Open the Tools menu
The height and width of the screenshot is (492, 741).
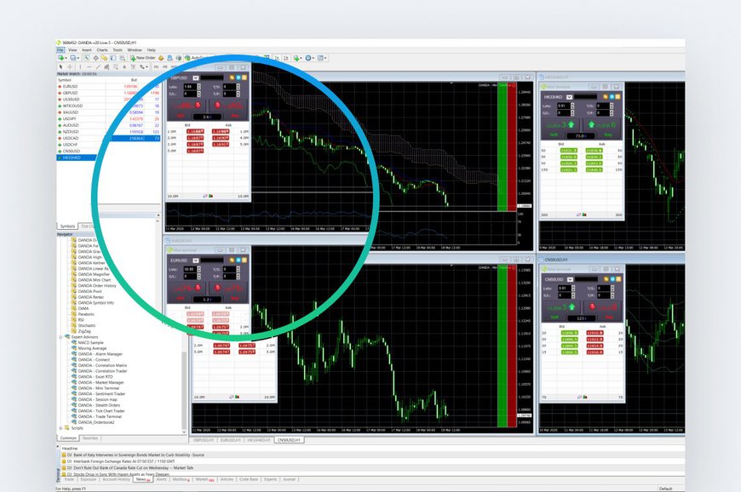coord(118,50)
